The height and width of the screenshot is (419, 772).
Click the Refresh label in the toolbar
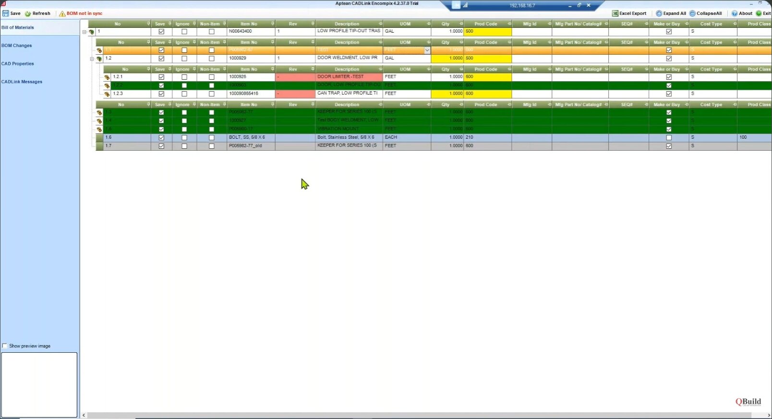tap(41, 13)
